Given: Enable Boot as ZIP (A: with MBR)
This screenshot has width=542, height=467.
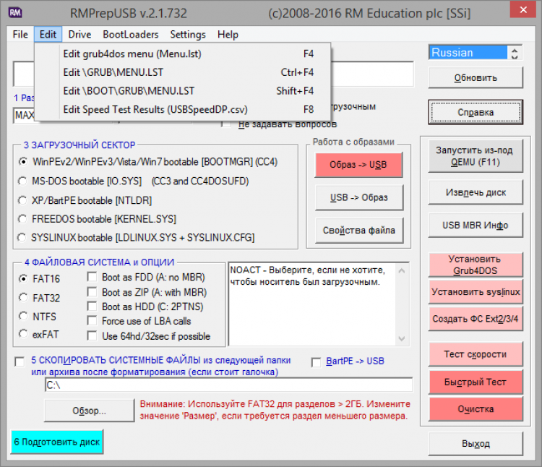Looking at the screenshot, I should pos(92,293).
